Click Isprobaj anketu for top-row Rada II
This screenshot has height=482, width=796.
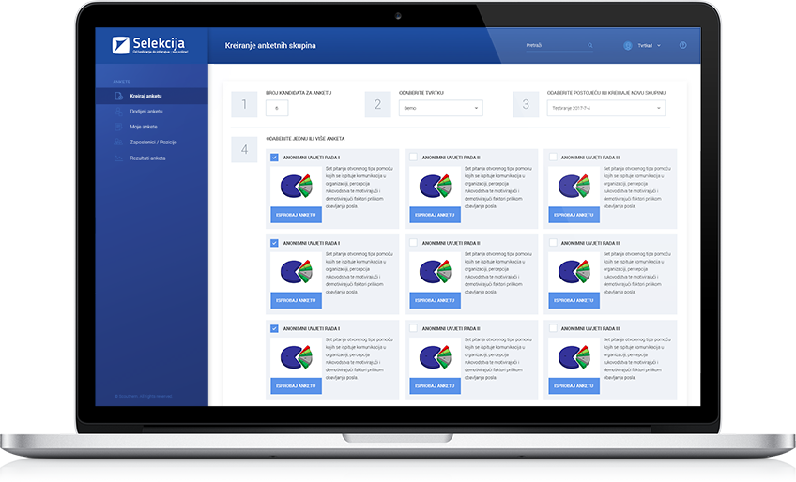(435, 215)
